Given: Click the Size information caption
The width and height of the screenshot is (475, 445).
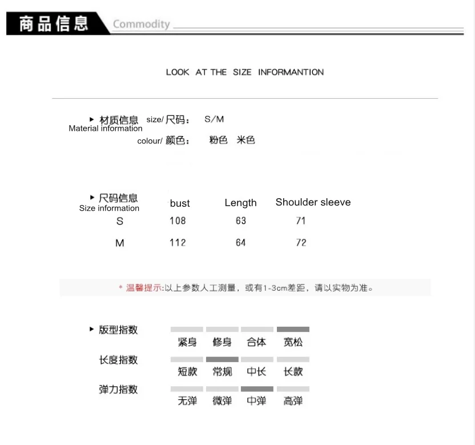Looking at the screenshot, I should pyautogui.click(x=109, y=209).
